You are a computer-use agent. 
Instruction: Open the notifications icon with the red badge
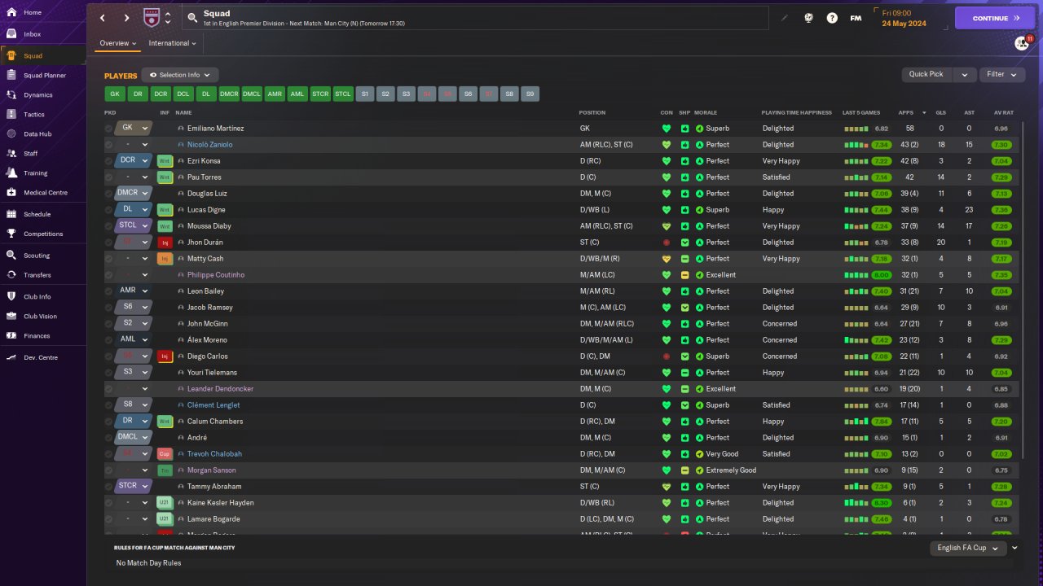pyautogui.click(x=1023, y=43)
